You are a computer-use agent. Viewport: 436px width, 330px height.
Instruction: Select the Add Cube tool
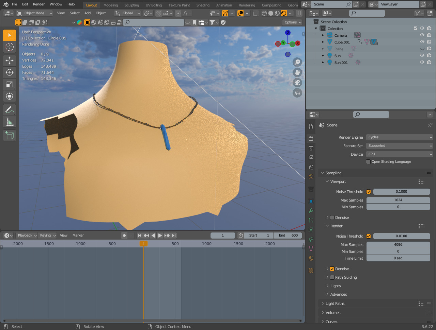[x=10, y=135]
